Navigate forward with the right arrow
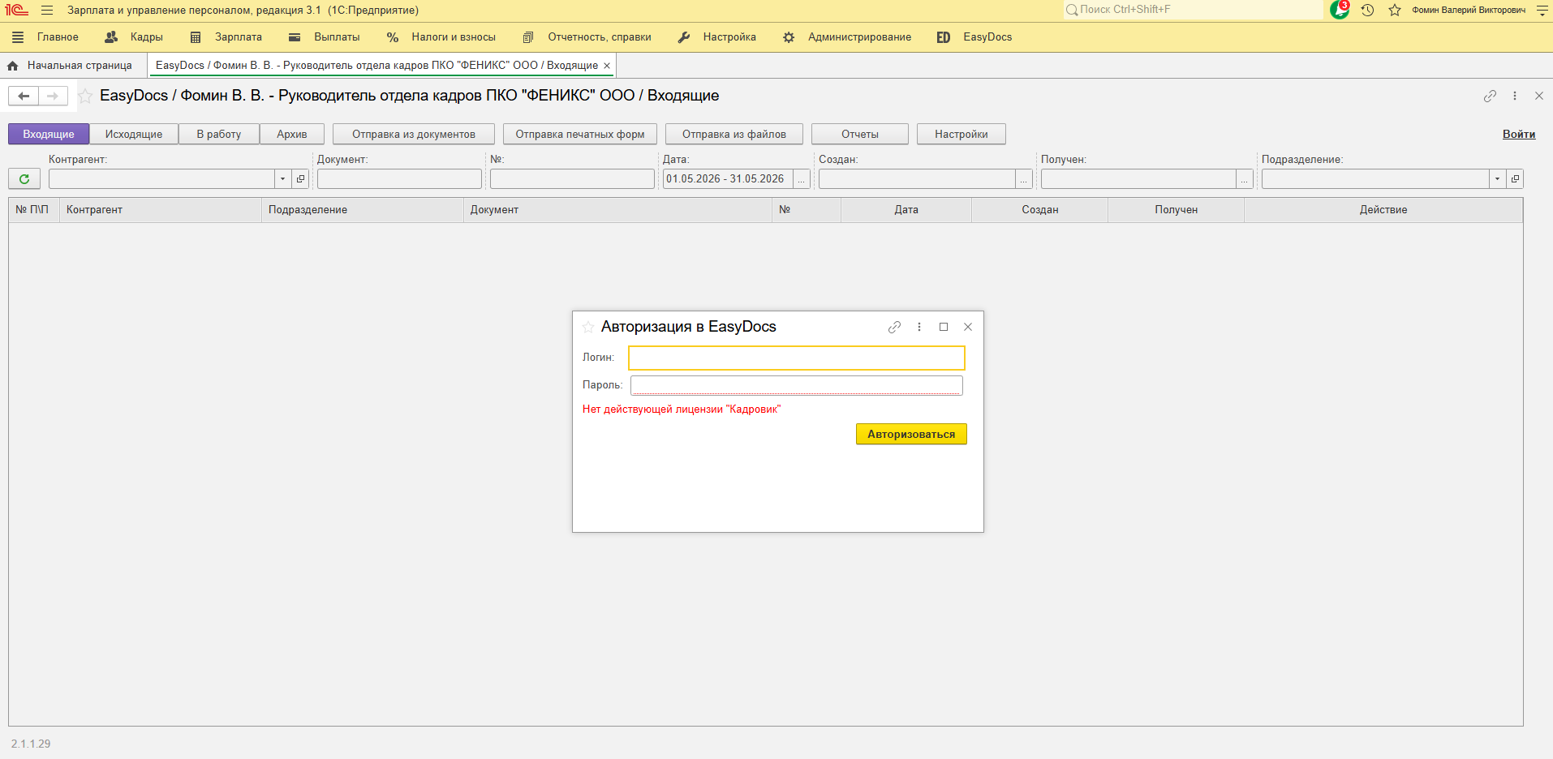The image size is (1553, 759). [x=53, y=96]
